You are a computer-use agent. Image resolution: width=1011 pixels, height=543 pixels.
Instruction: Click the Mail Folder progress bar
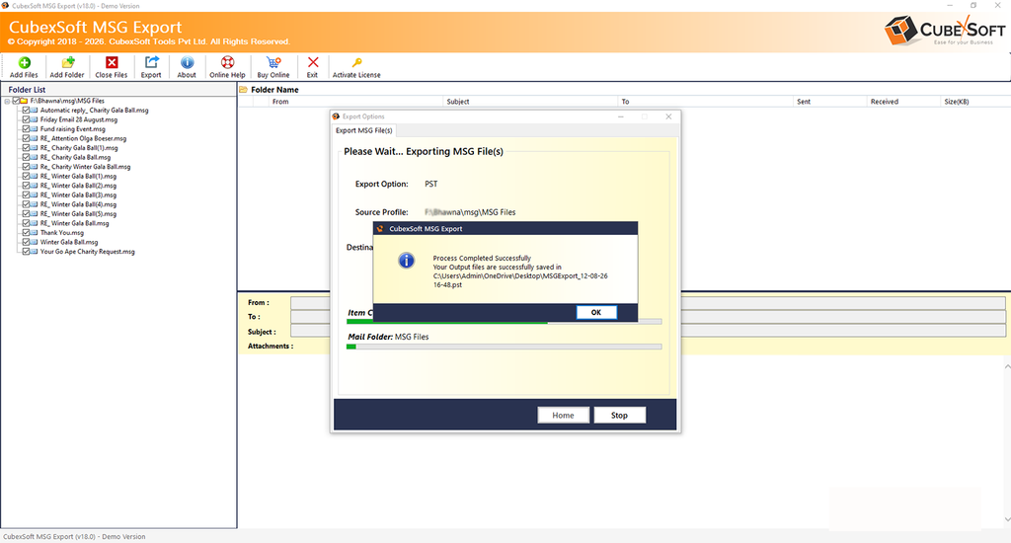click(x=505, y=347)
